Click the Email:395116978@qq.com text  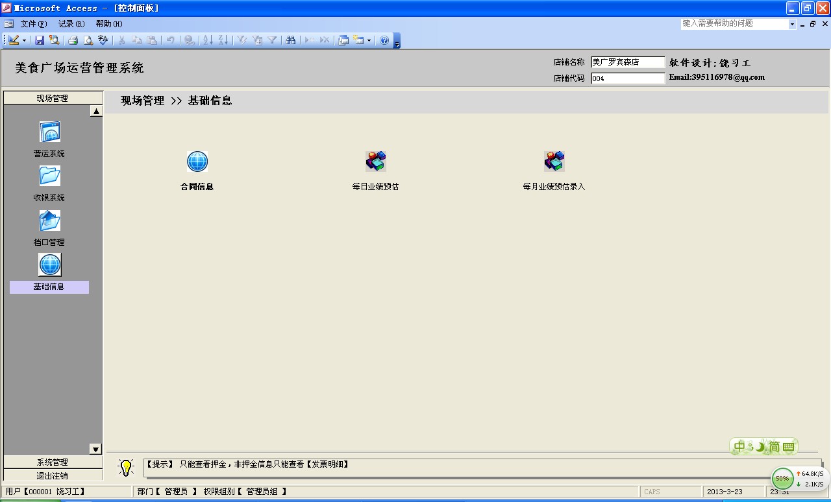(x=717, y=77)
